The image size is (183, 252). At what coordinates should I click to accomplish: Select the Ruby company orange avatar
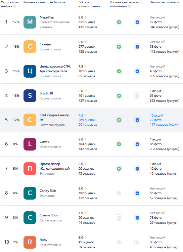[30, 242]
